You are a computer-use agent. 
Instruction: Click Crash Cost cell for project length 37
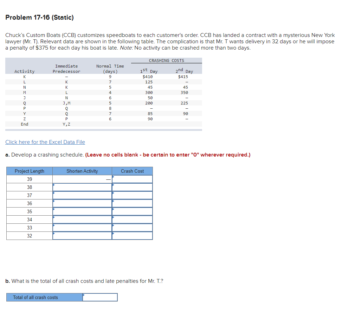pyautogui.click(x=132, y=195)
